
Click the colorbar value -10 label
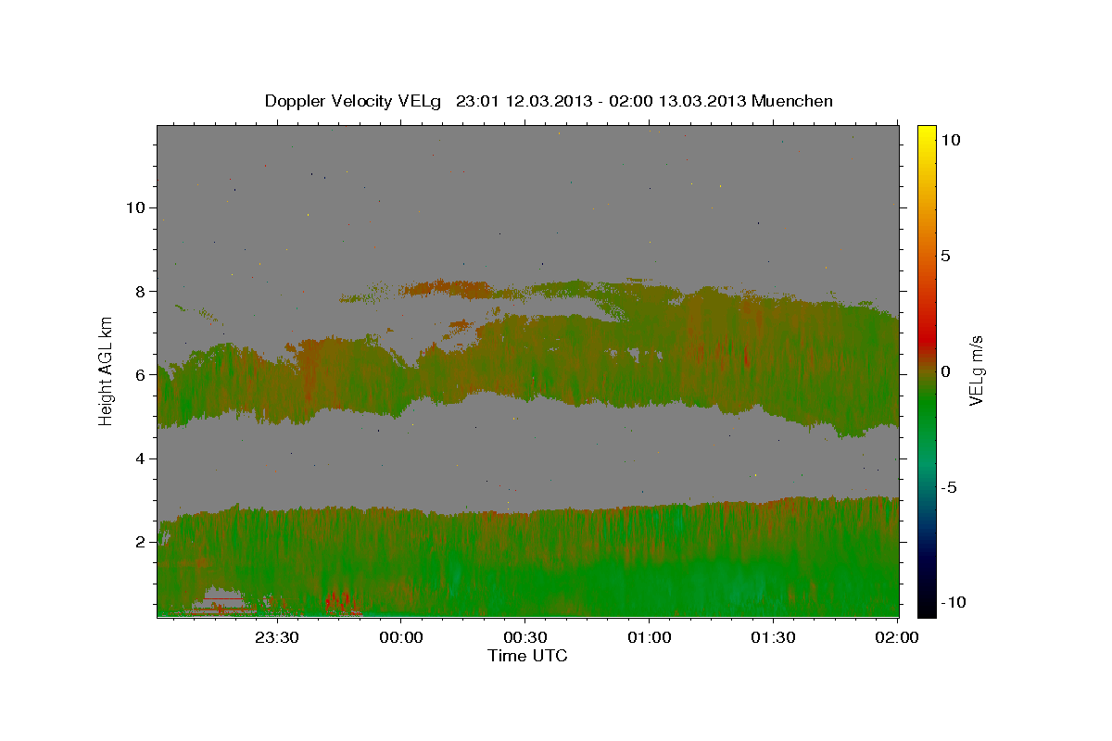(x=954, y=602)
